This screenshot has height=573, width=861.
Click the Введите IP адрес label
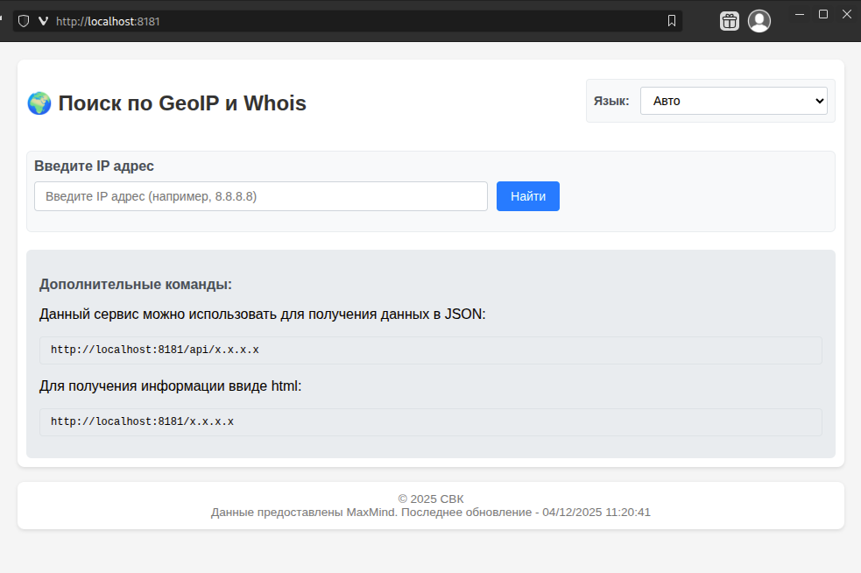[95, 166]
